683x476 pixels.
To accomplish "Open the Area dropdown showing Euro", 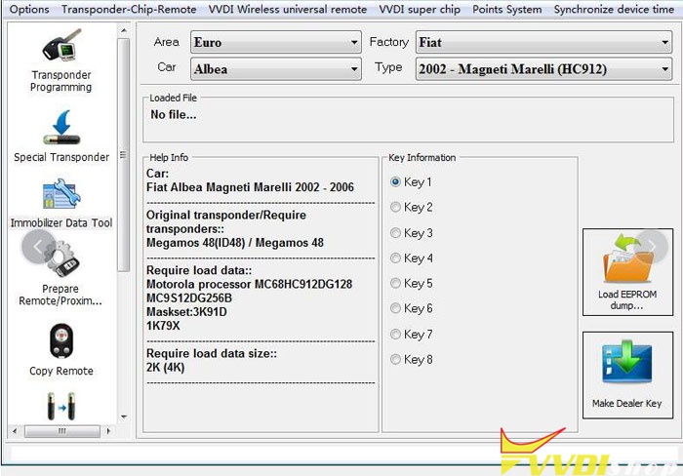I will [x=276, y=42].
